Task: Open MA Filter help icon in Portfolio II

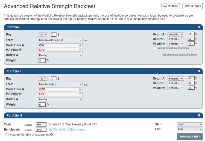Action: click(x=20, y=94)
